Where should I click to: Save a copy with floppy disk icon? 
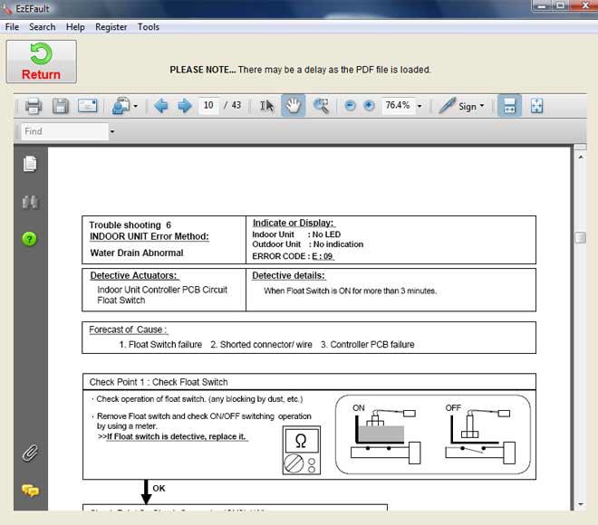pyautogui.click(x=61, y=106)
